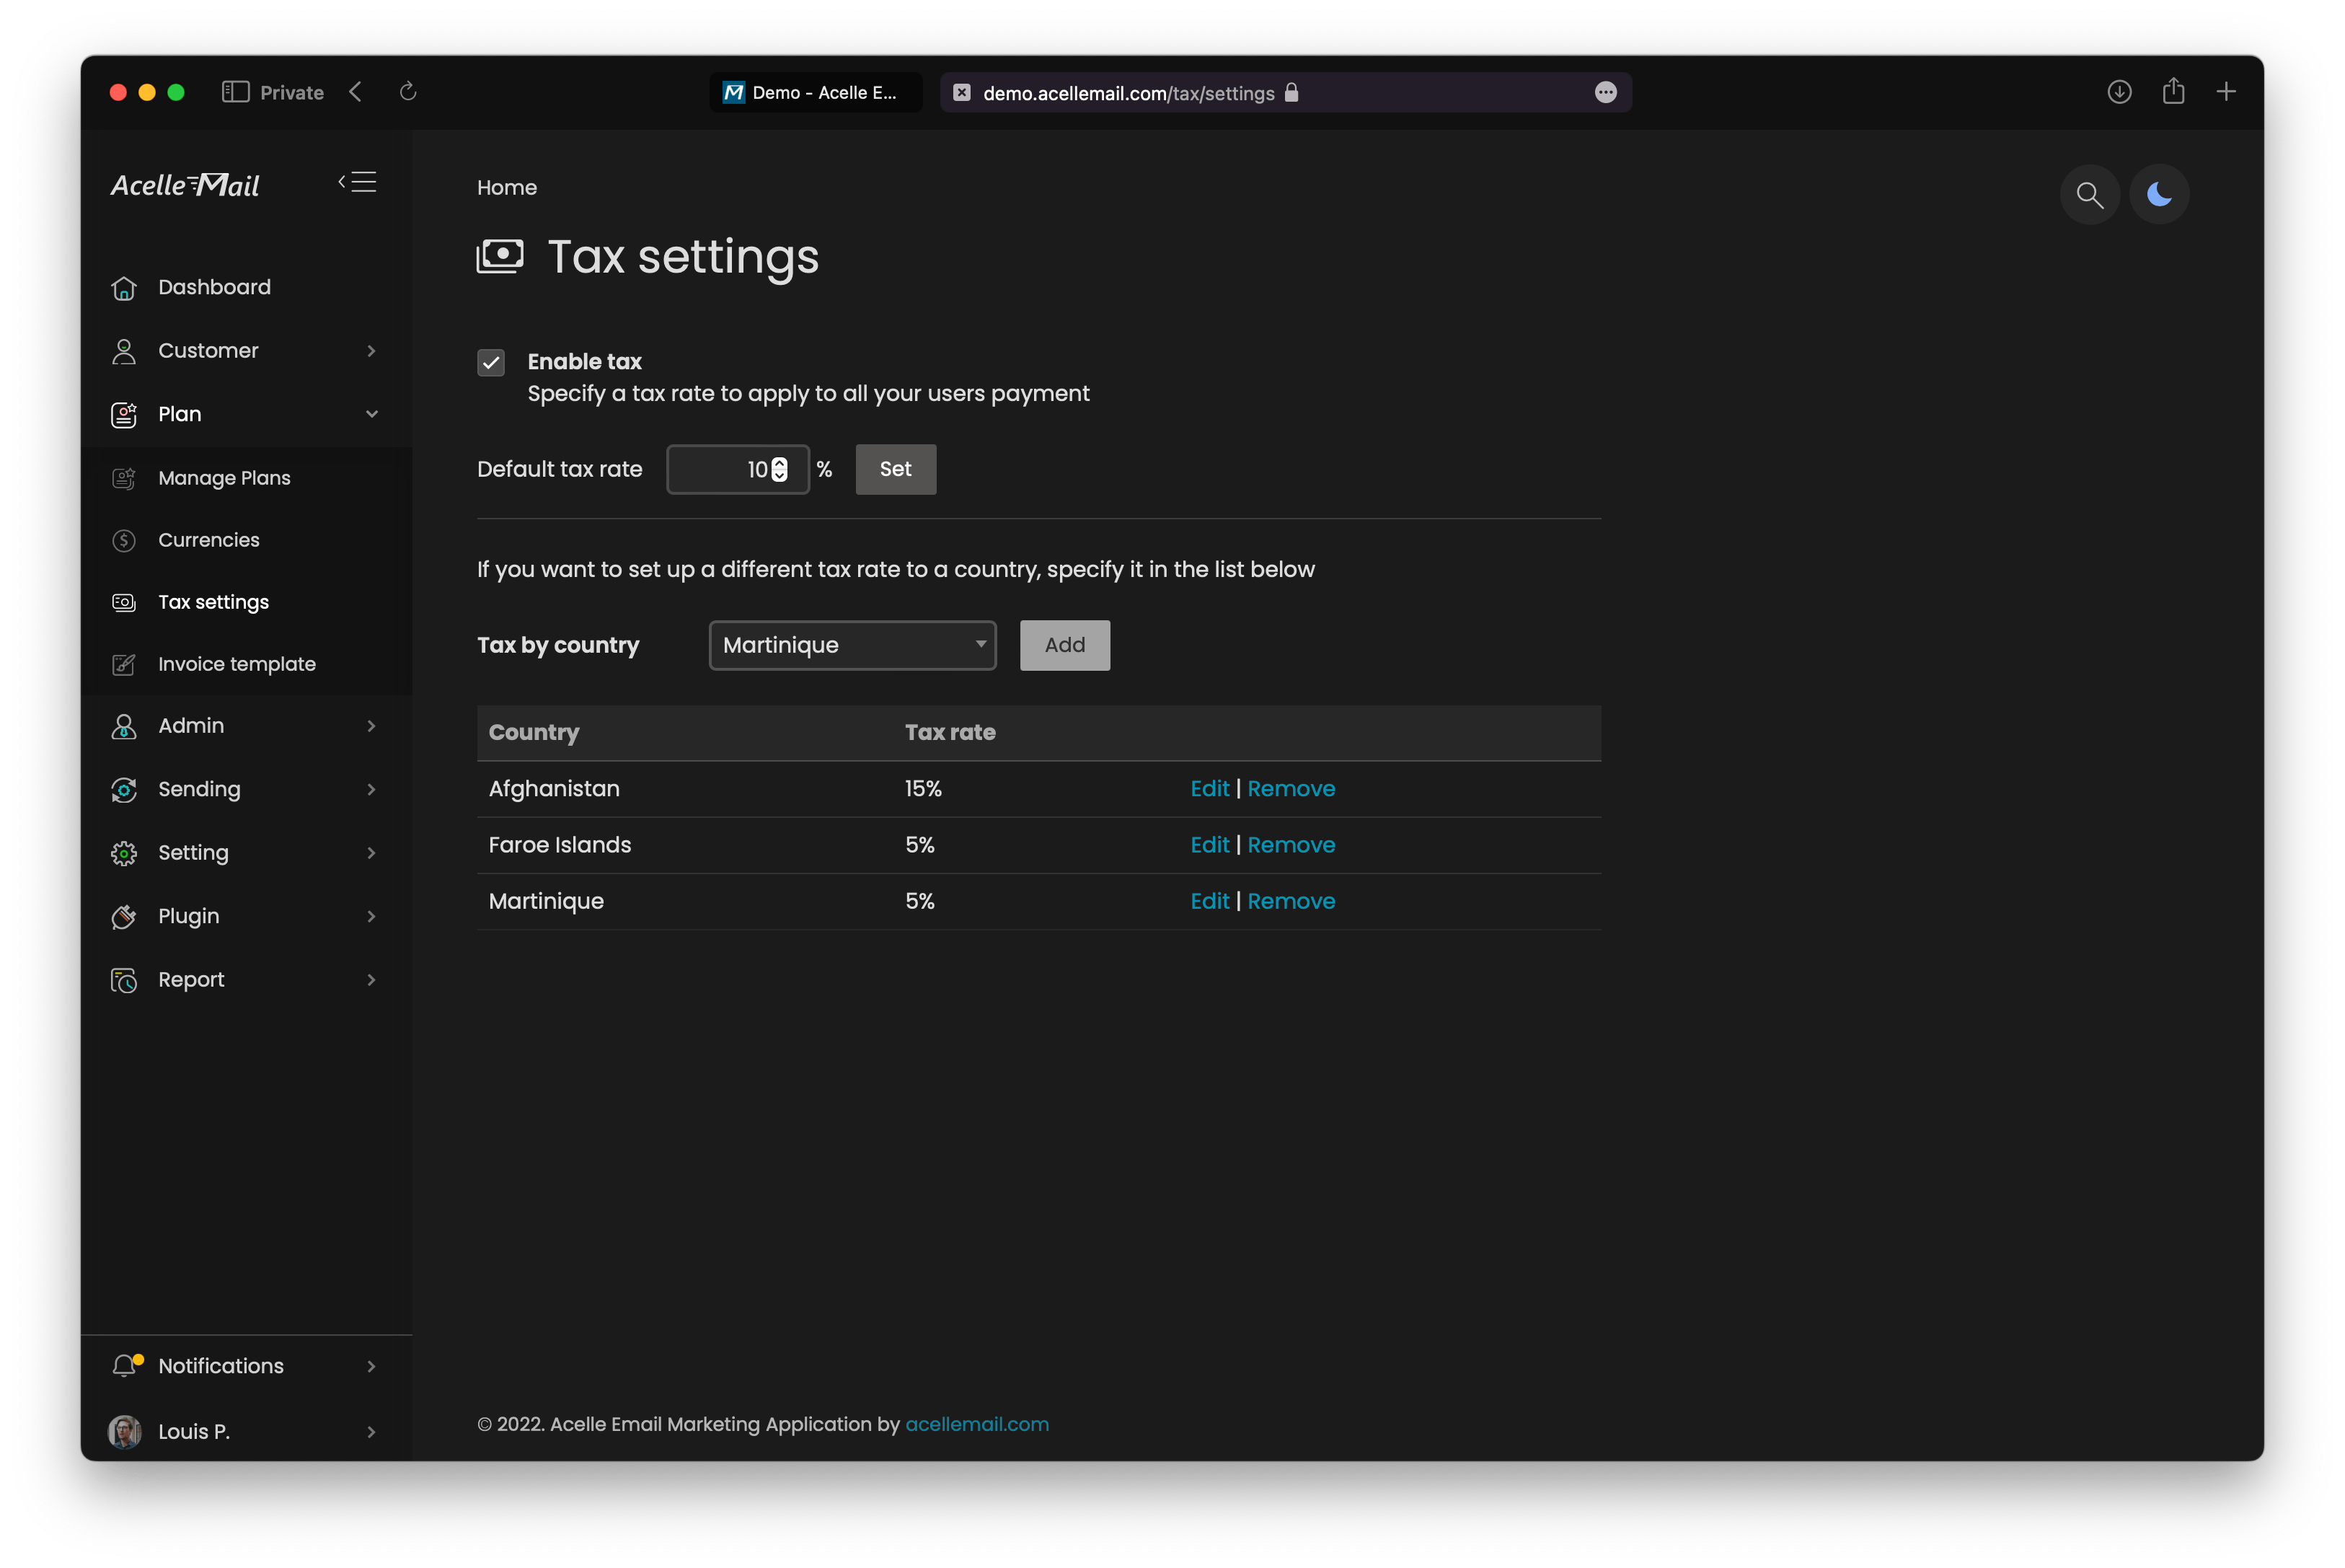Click the Admin user icon
This screenshot has width=2345, height=1568.
tap(124, 726)
